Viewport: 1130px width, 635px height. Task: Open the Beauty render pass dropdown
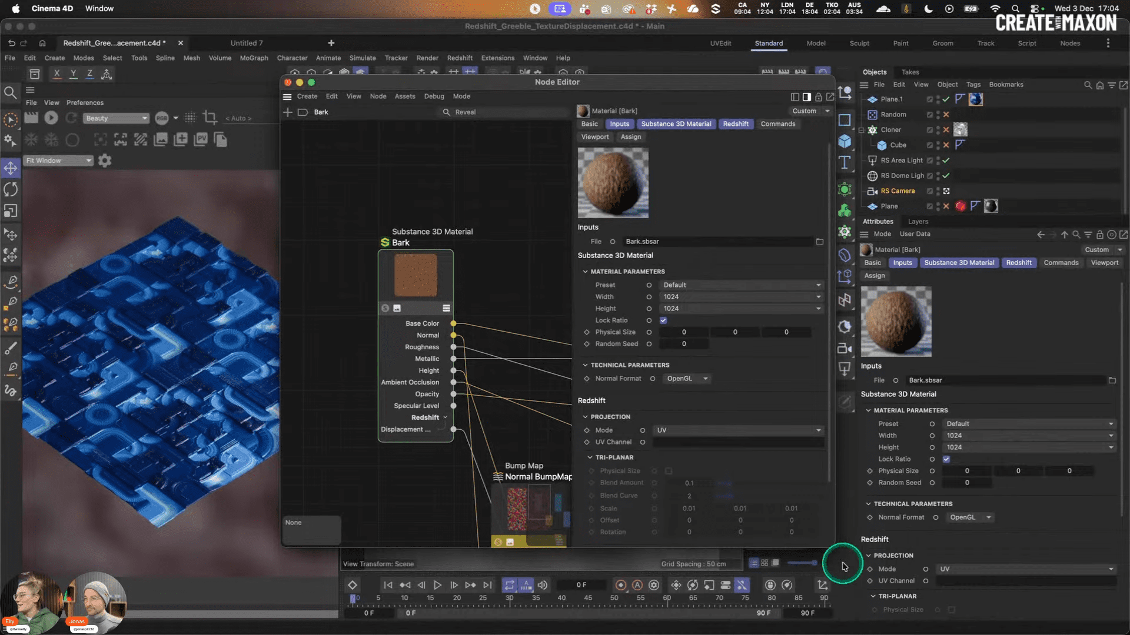(x=116, y=118)
